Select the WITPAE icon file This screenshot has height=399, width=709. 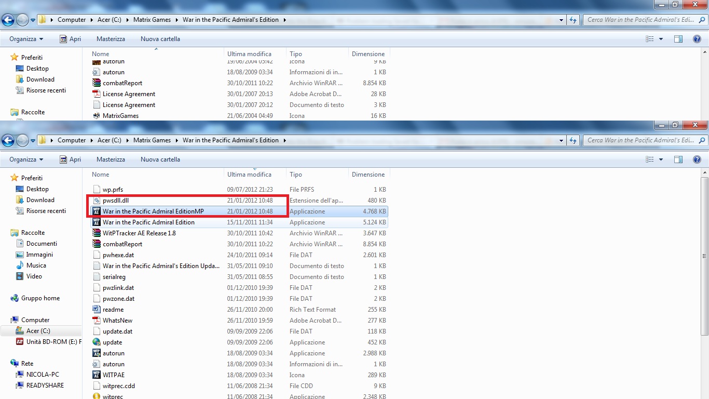[x=96, y=375]
